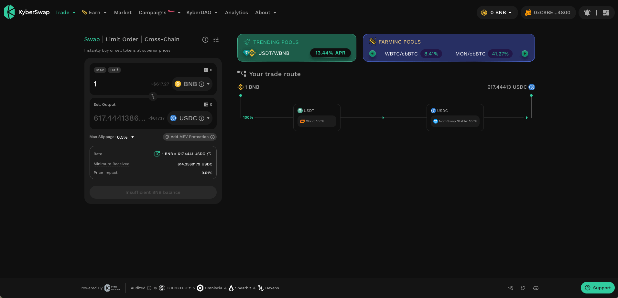Screen dimensions: 618x298
Task: Click the swap direction arrows icon
Action: tap(153, 96)
